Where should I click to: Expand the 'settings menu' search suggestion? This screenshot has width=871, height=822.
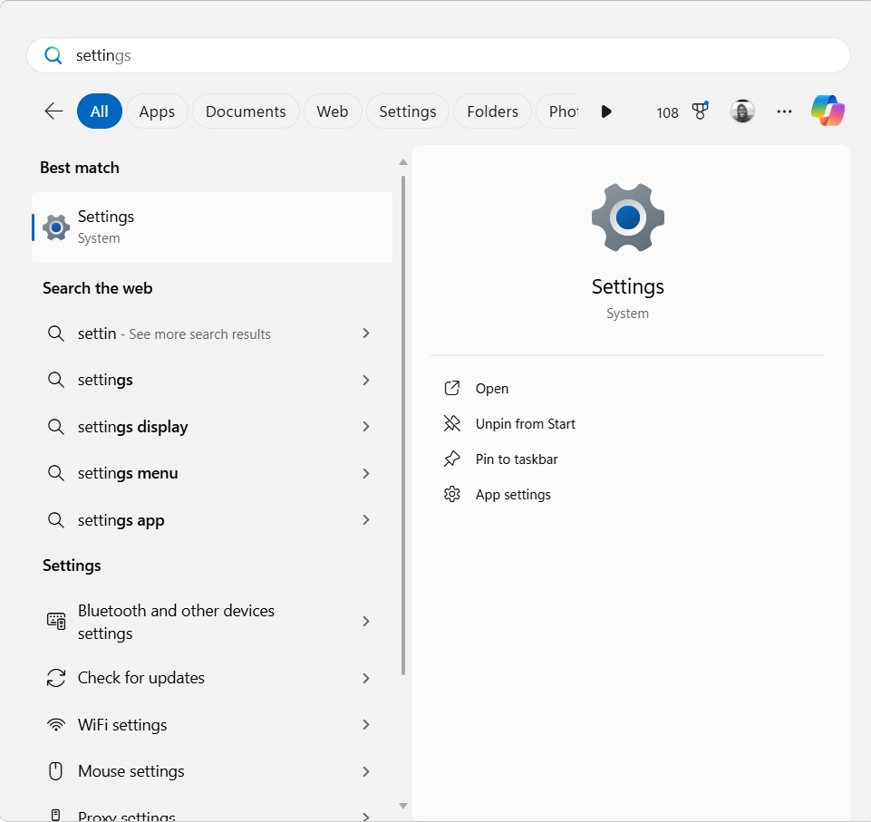point(365,473)
